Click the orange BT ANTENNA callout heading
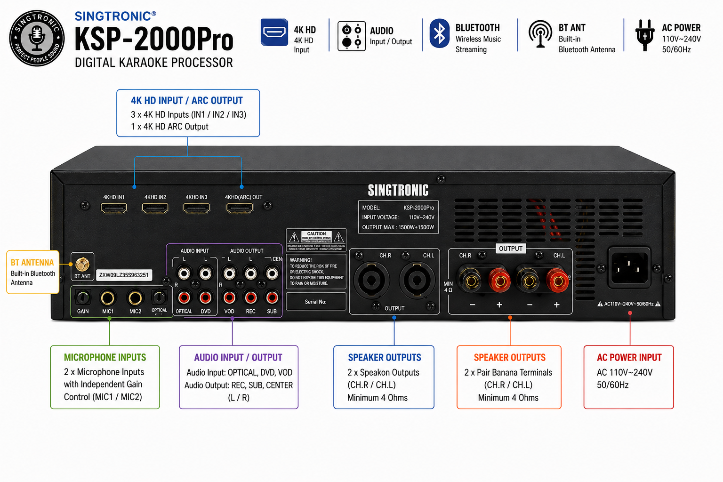 click(x=32, y=263)
